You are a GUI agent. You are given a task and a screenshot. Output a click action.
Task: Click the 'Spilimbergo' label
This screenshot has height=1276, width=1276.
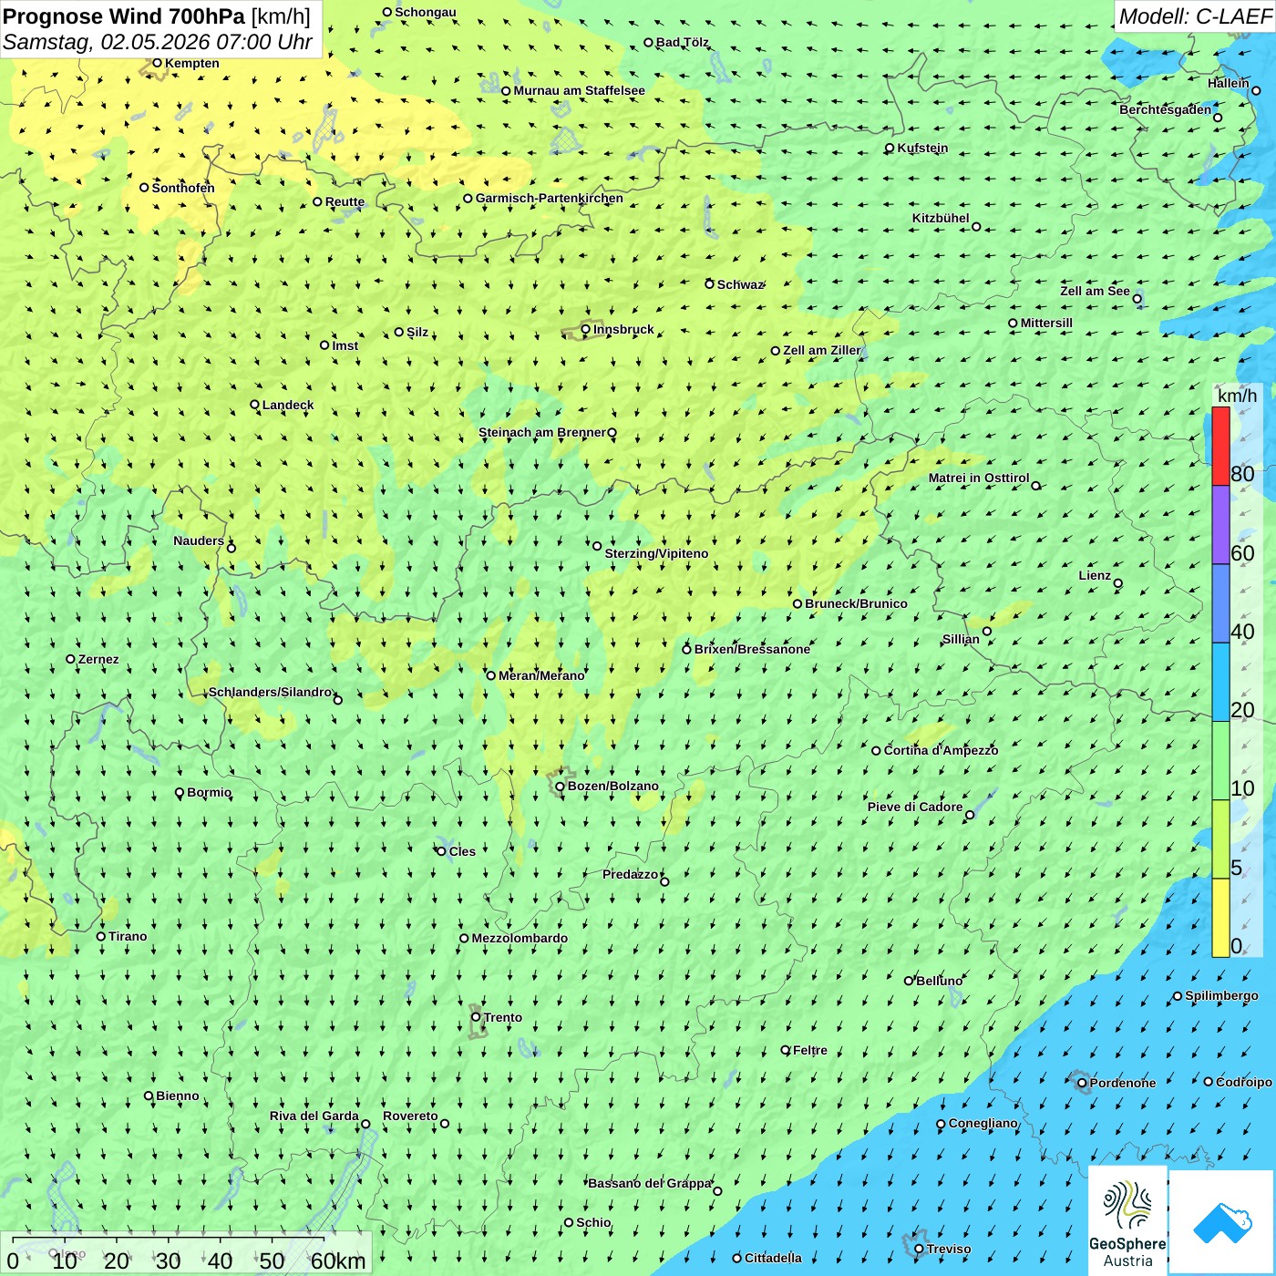pyautogui.click(x=1222, y=995)
